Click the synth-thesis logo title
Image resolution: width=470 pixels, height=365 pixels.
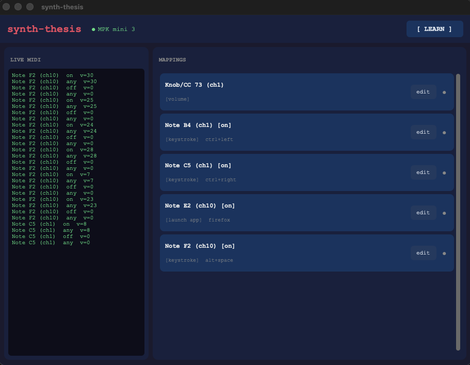[x=44, y=29]
